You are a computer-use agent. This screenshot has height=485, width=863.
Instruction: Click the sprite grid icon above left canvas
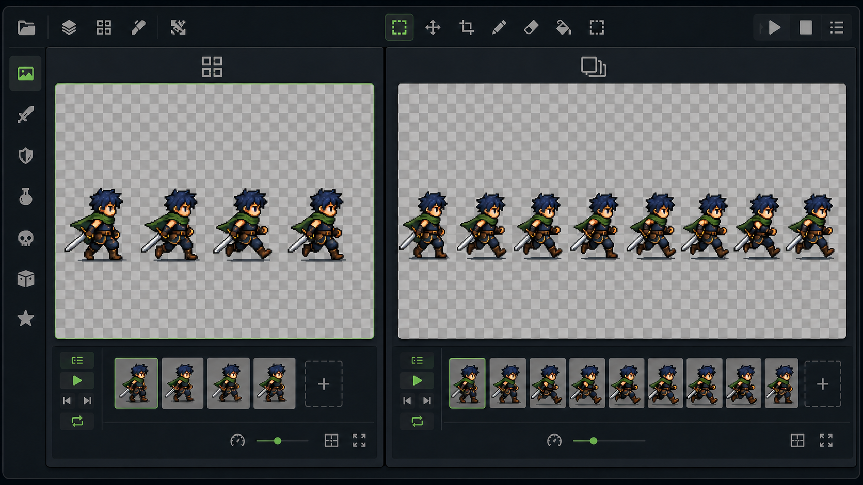tap(212, 67)
